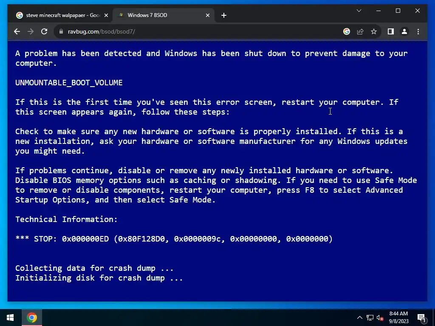The height and width of the screenshot is (326, 435).
Task: Click the forward navigation arrow
Action: 31,31
